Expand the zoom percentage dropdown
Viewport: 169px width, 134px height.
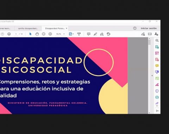click(64, 34)
